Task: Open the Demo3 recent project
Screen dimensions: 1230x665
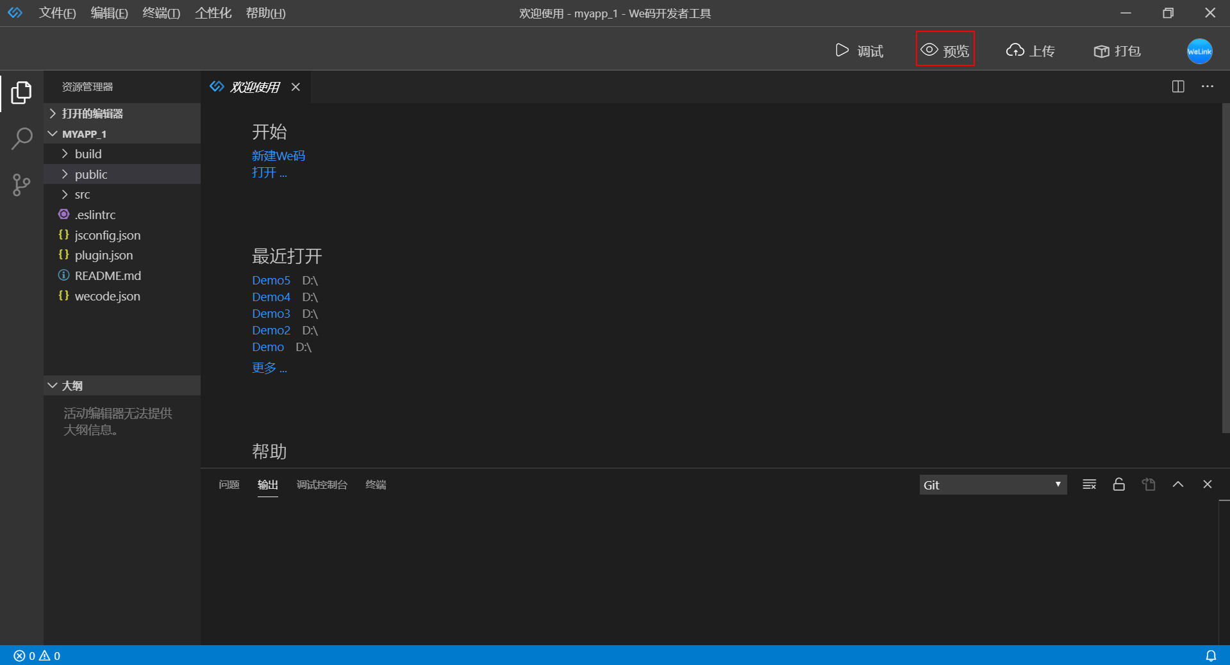Action: point(270,314)
